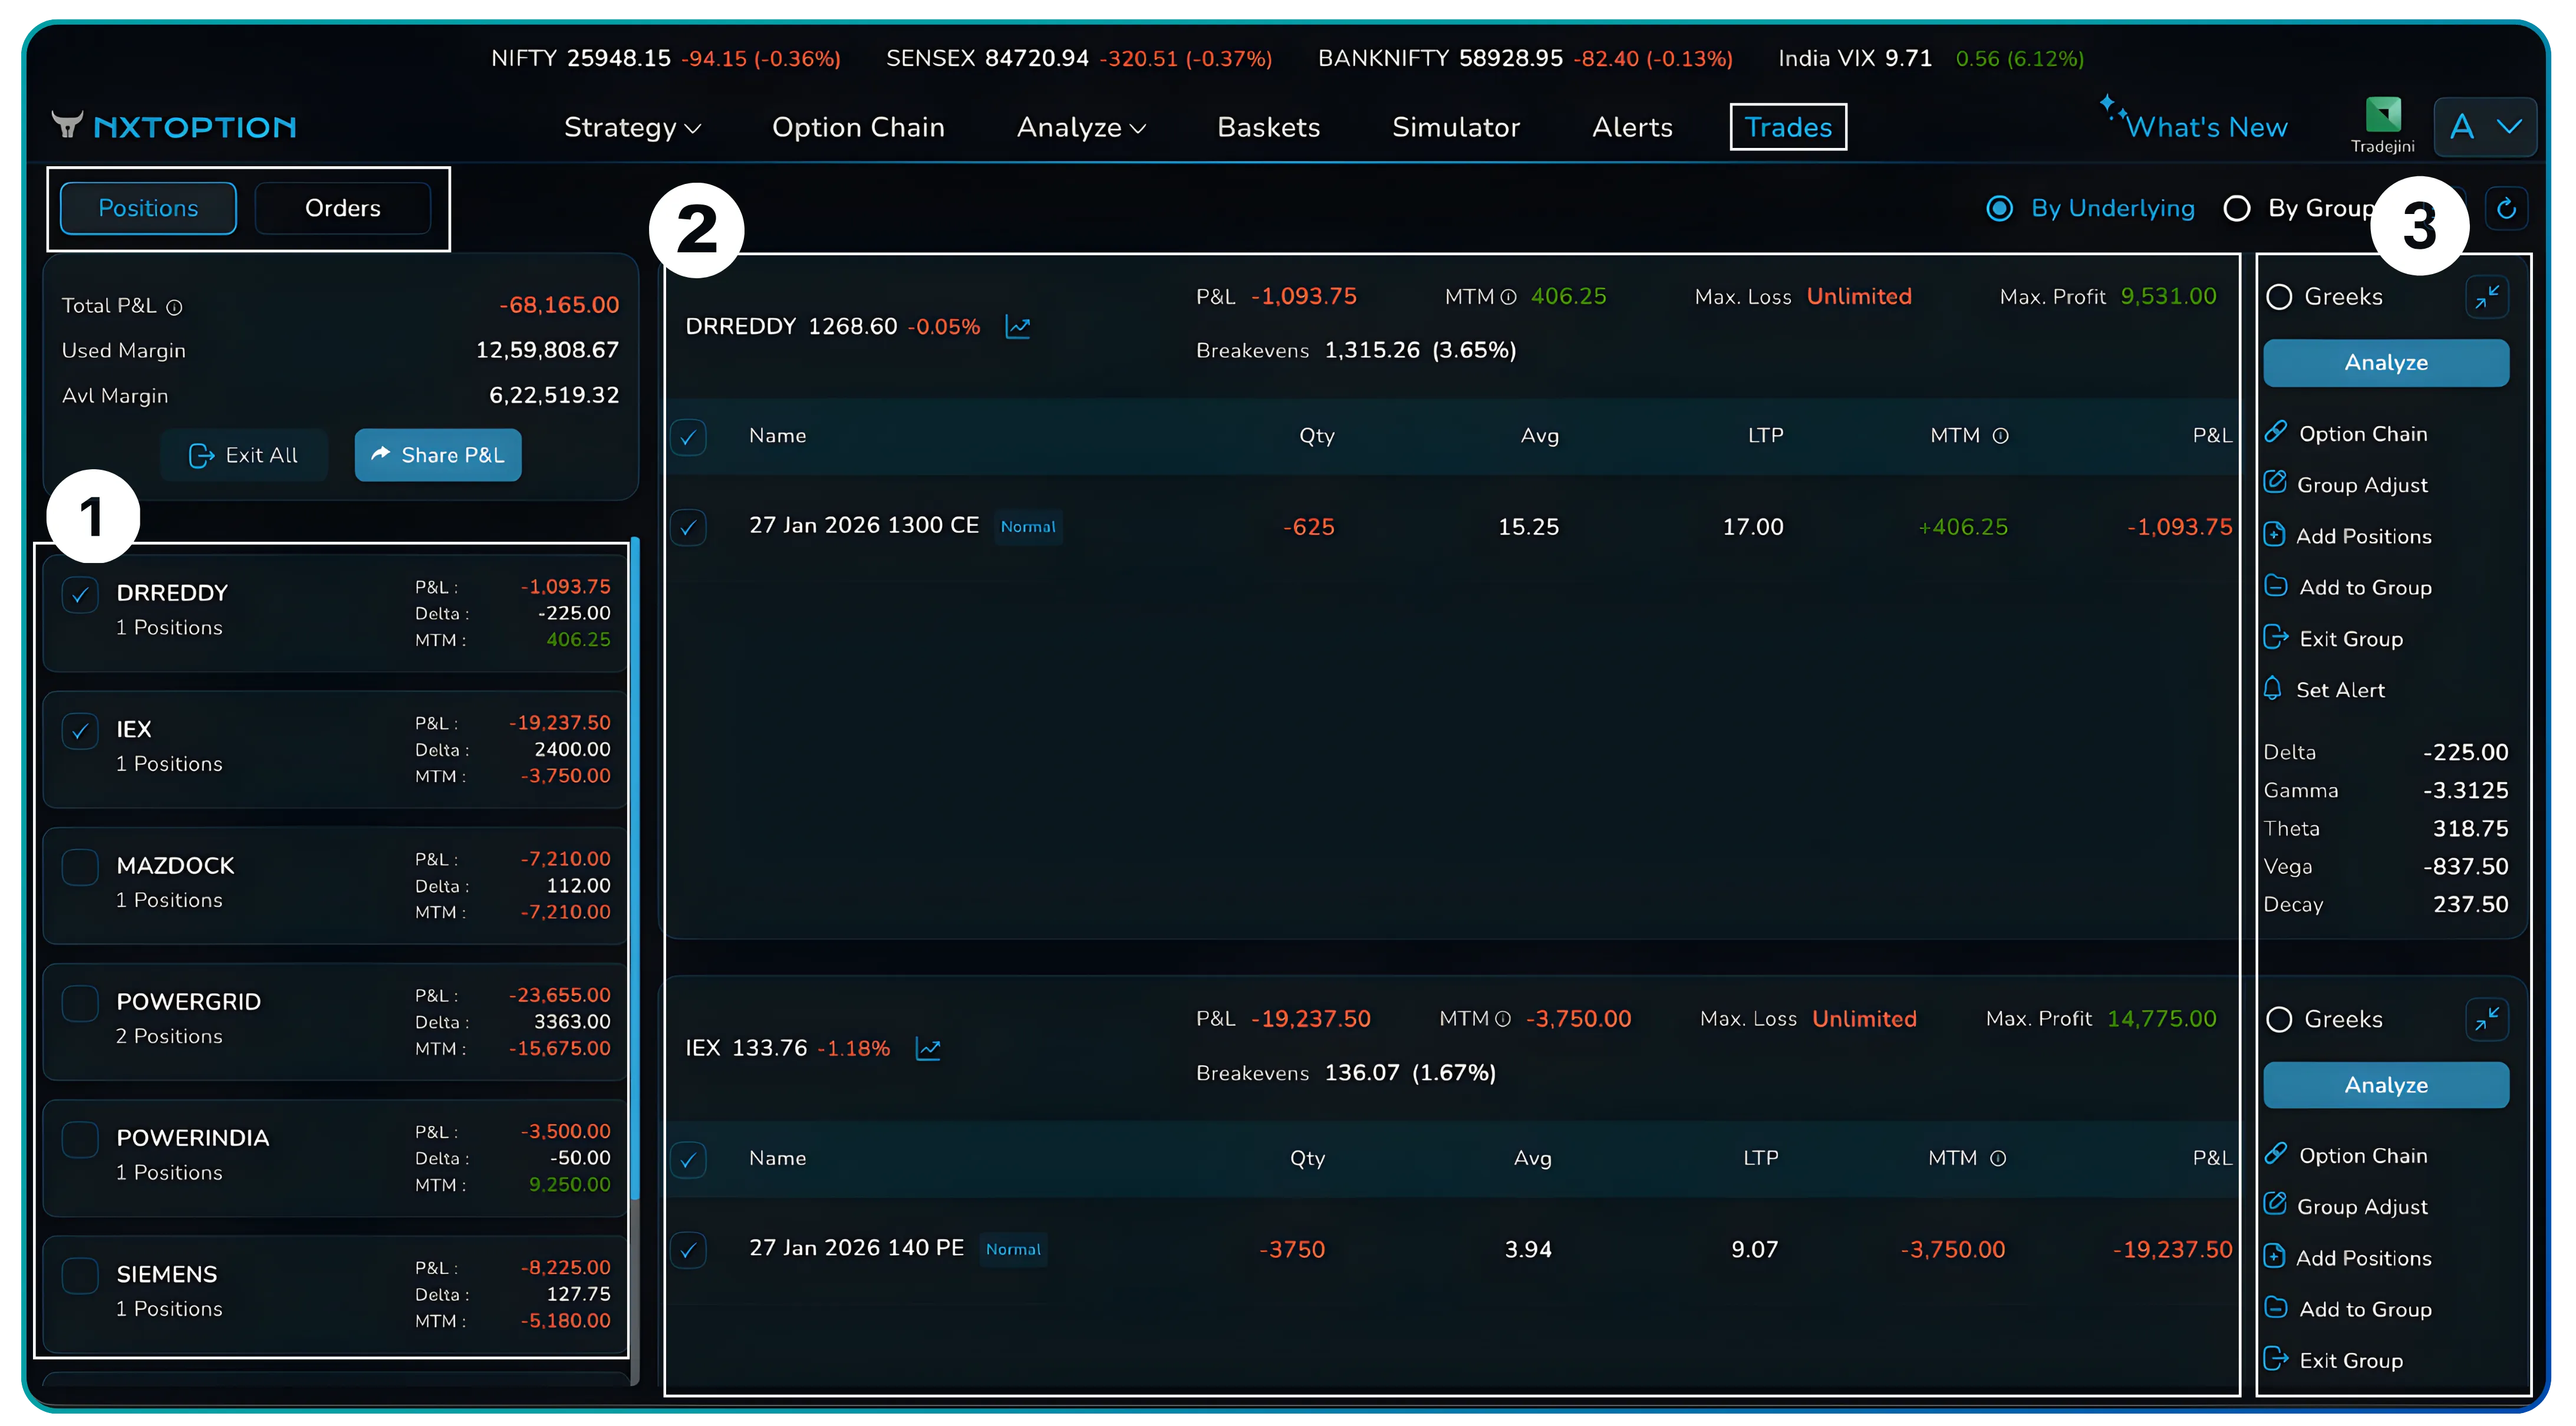Open the payoff chart icon beside IEX

point(929,1049)
